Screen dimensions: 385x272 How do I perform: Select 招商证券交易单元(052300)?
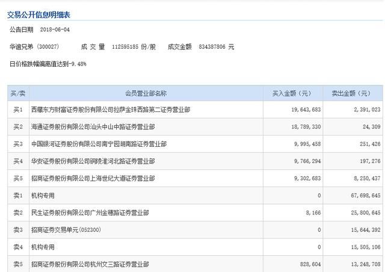coord(66,230)
